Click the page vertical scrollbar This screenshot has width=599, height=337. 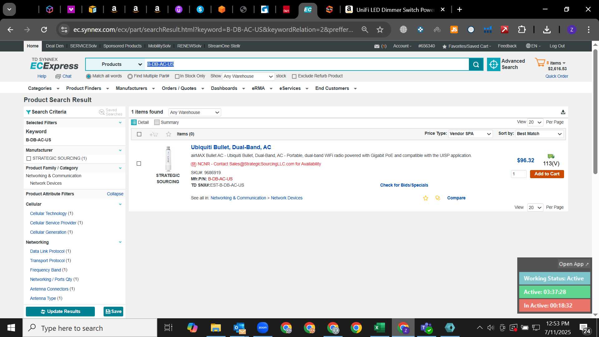595,112
